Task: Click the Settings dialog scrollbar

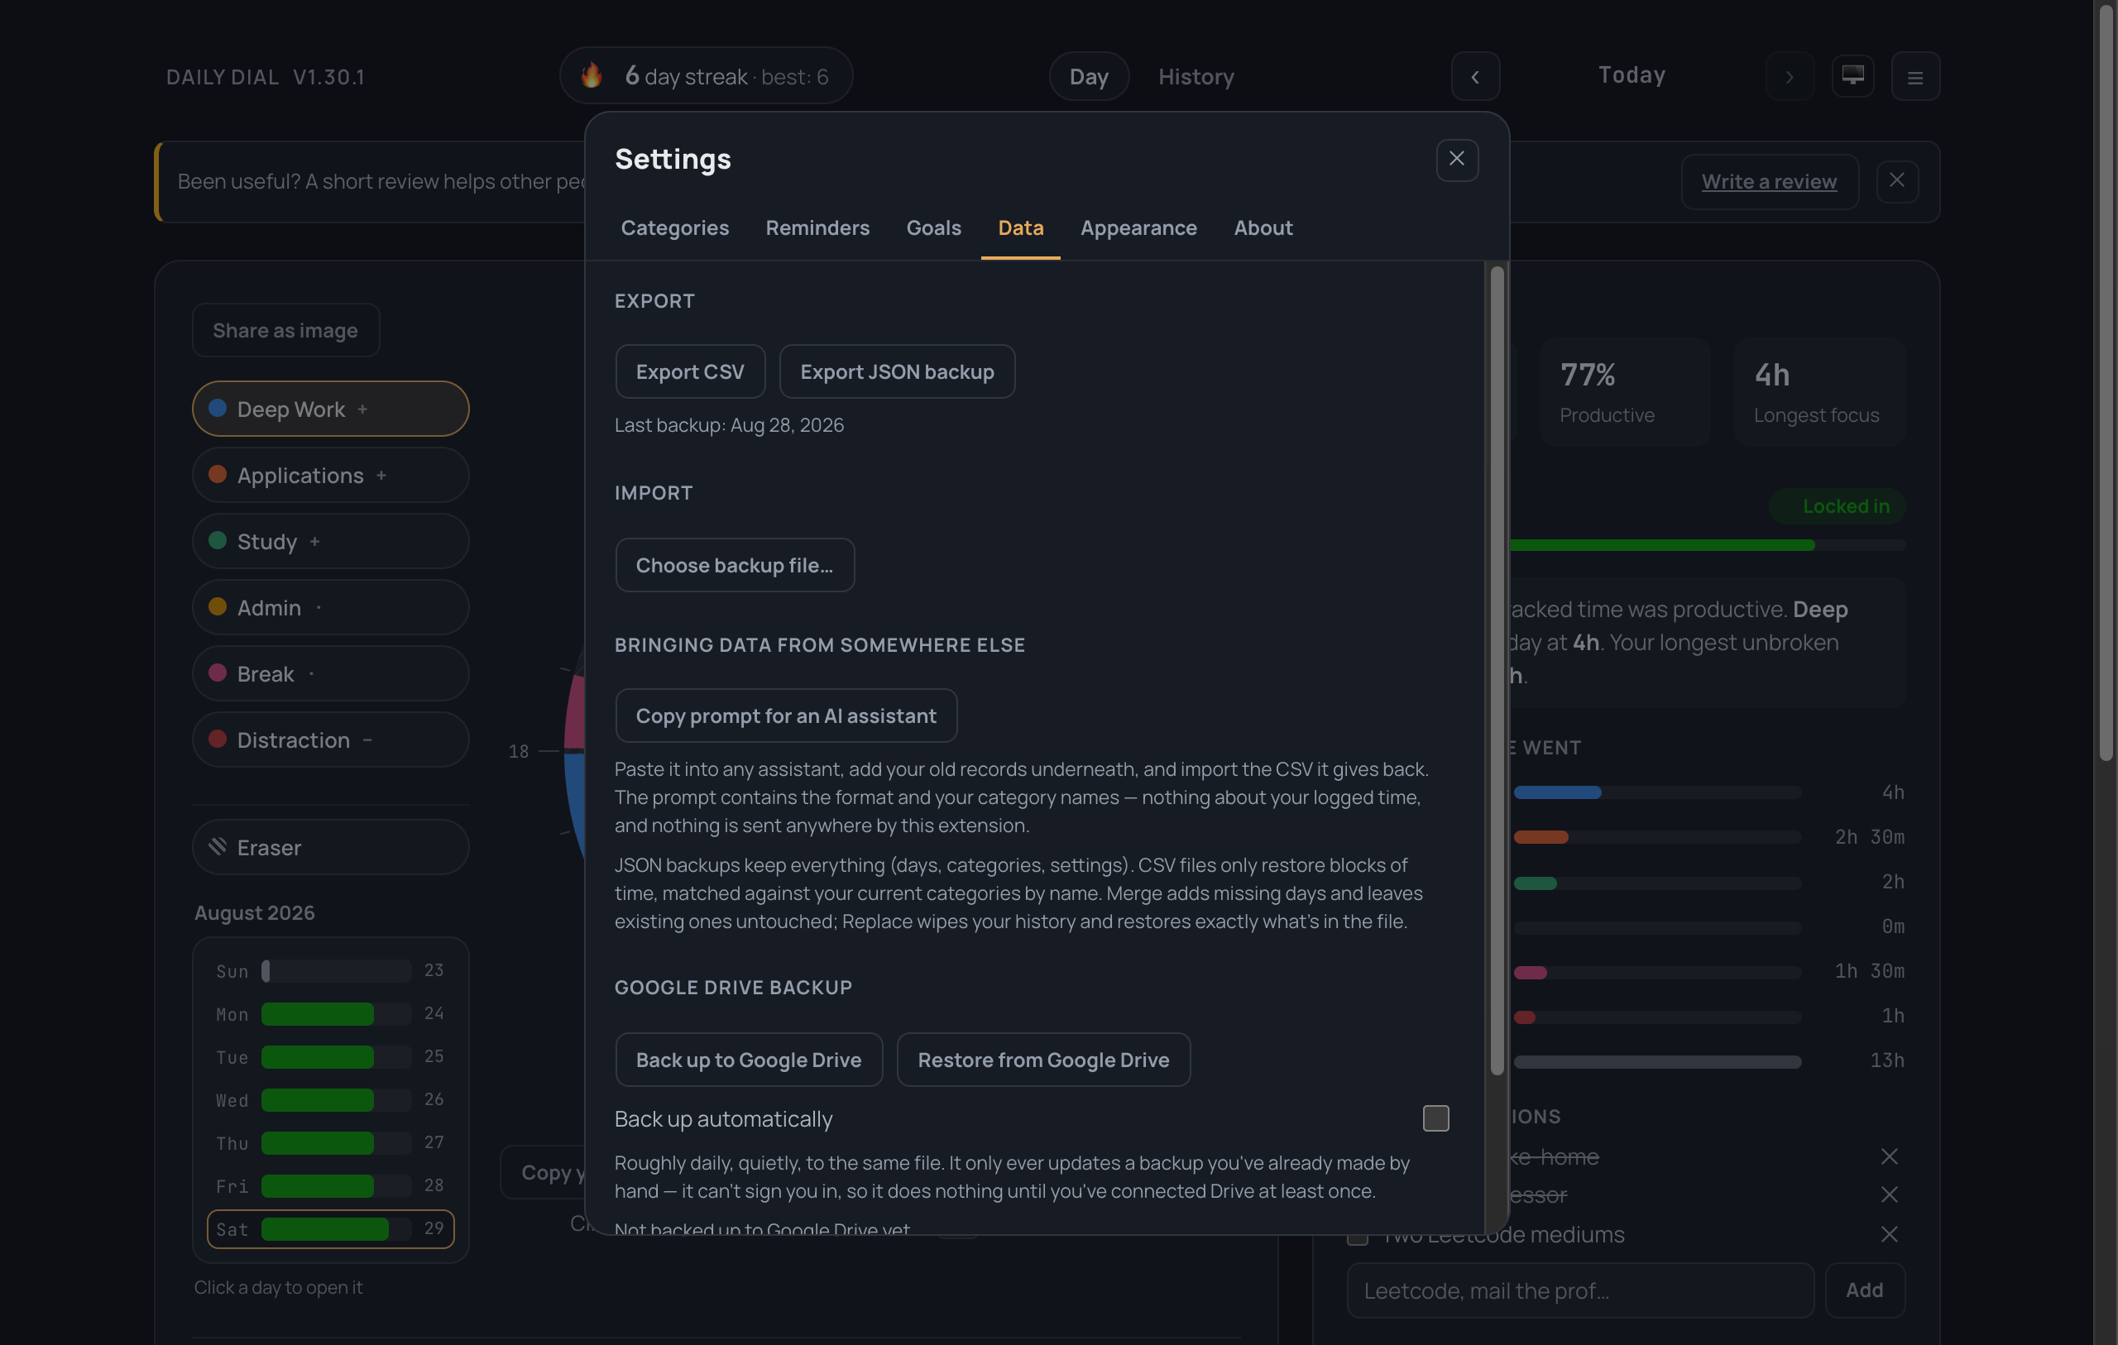Action: tap(1497, 669)
